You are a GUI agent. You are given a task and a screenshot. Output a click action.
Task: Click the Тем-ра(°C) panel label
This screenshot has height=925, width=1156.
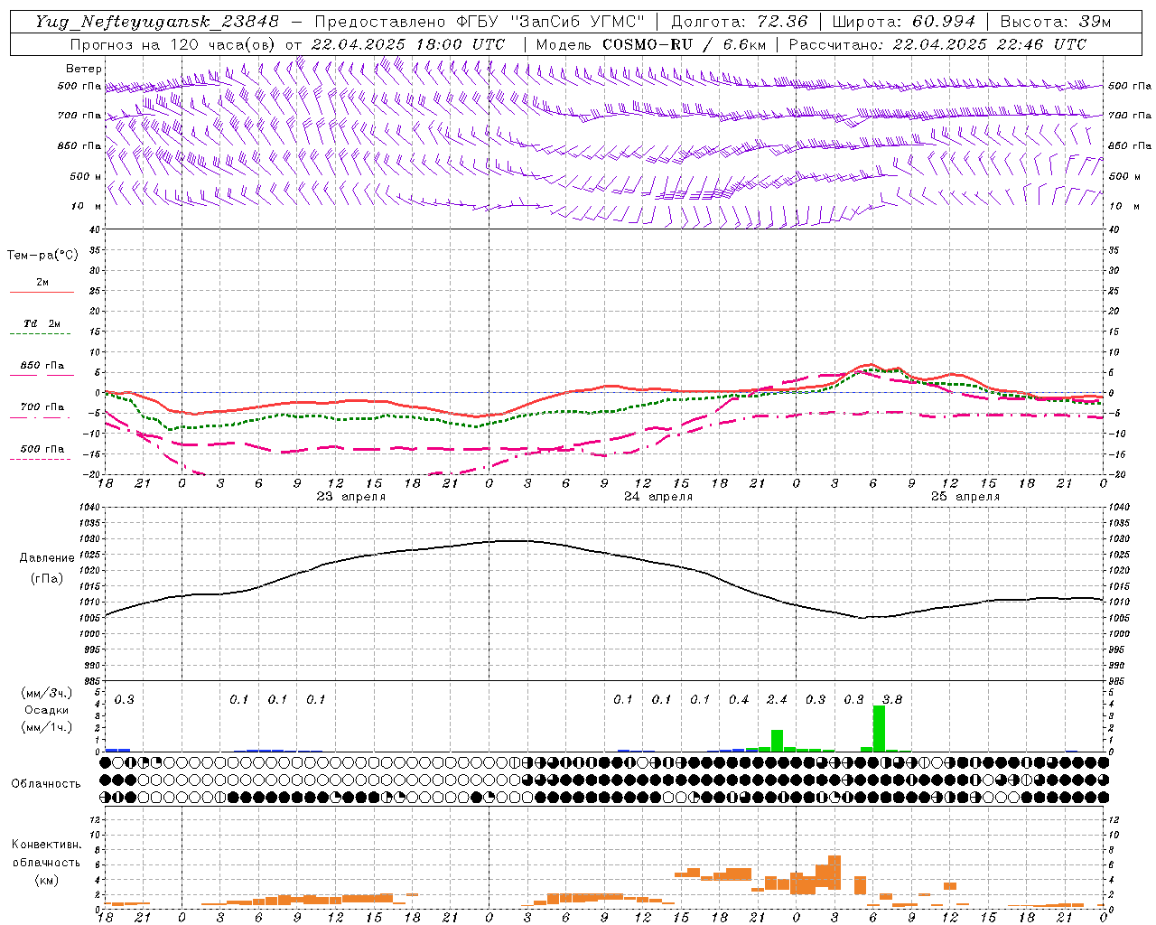42,256
